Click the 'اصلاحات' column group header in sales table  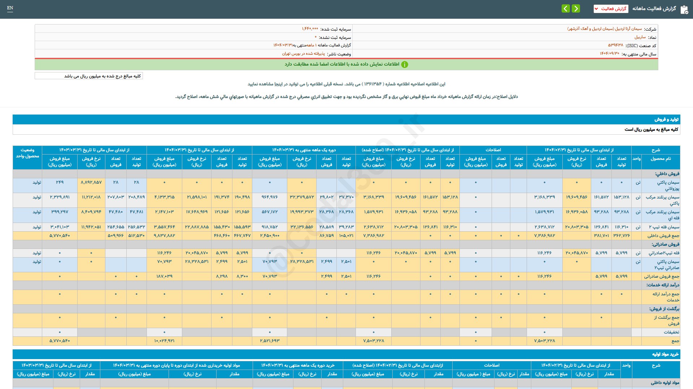click(493, 150)
